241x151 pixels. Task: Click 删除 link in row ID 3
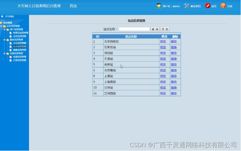coord(174,53)
